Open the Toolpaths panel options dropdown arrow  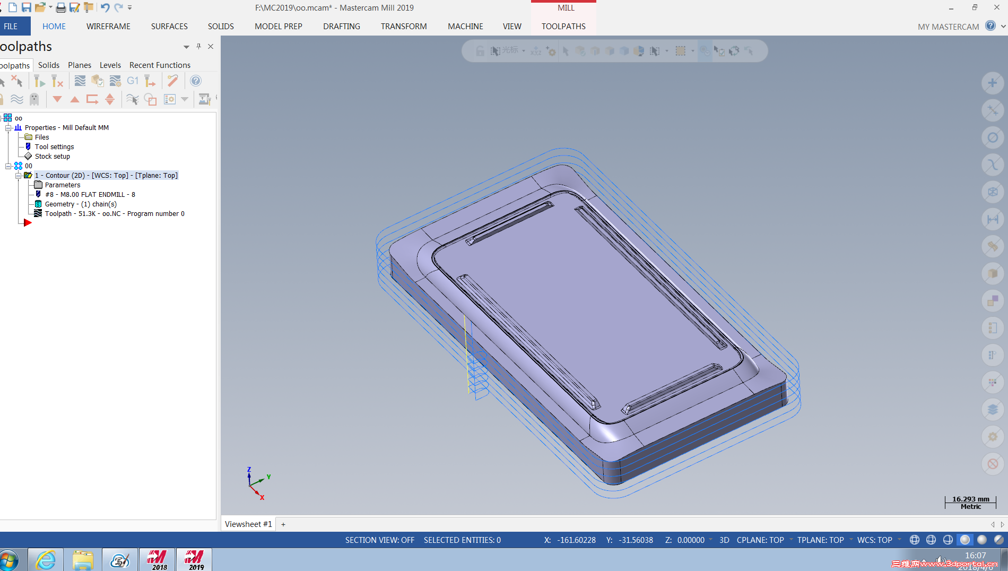tap(186, 47)
